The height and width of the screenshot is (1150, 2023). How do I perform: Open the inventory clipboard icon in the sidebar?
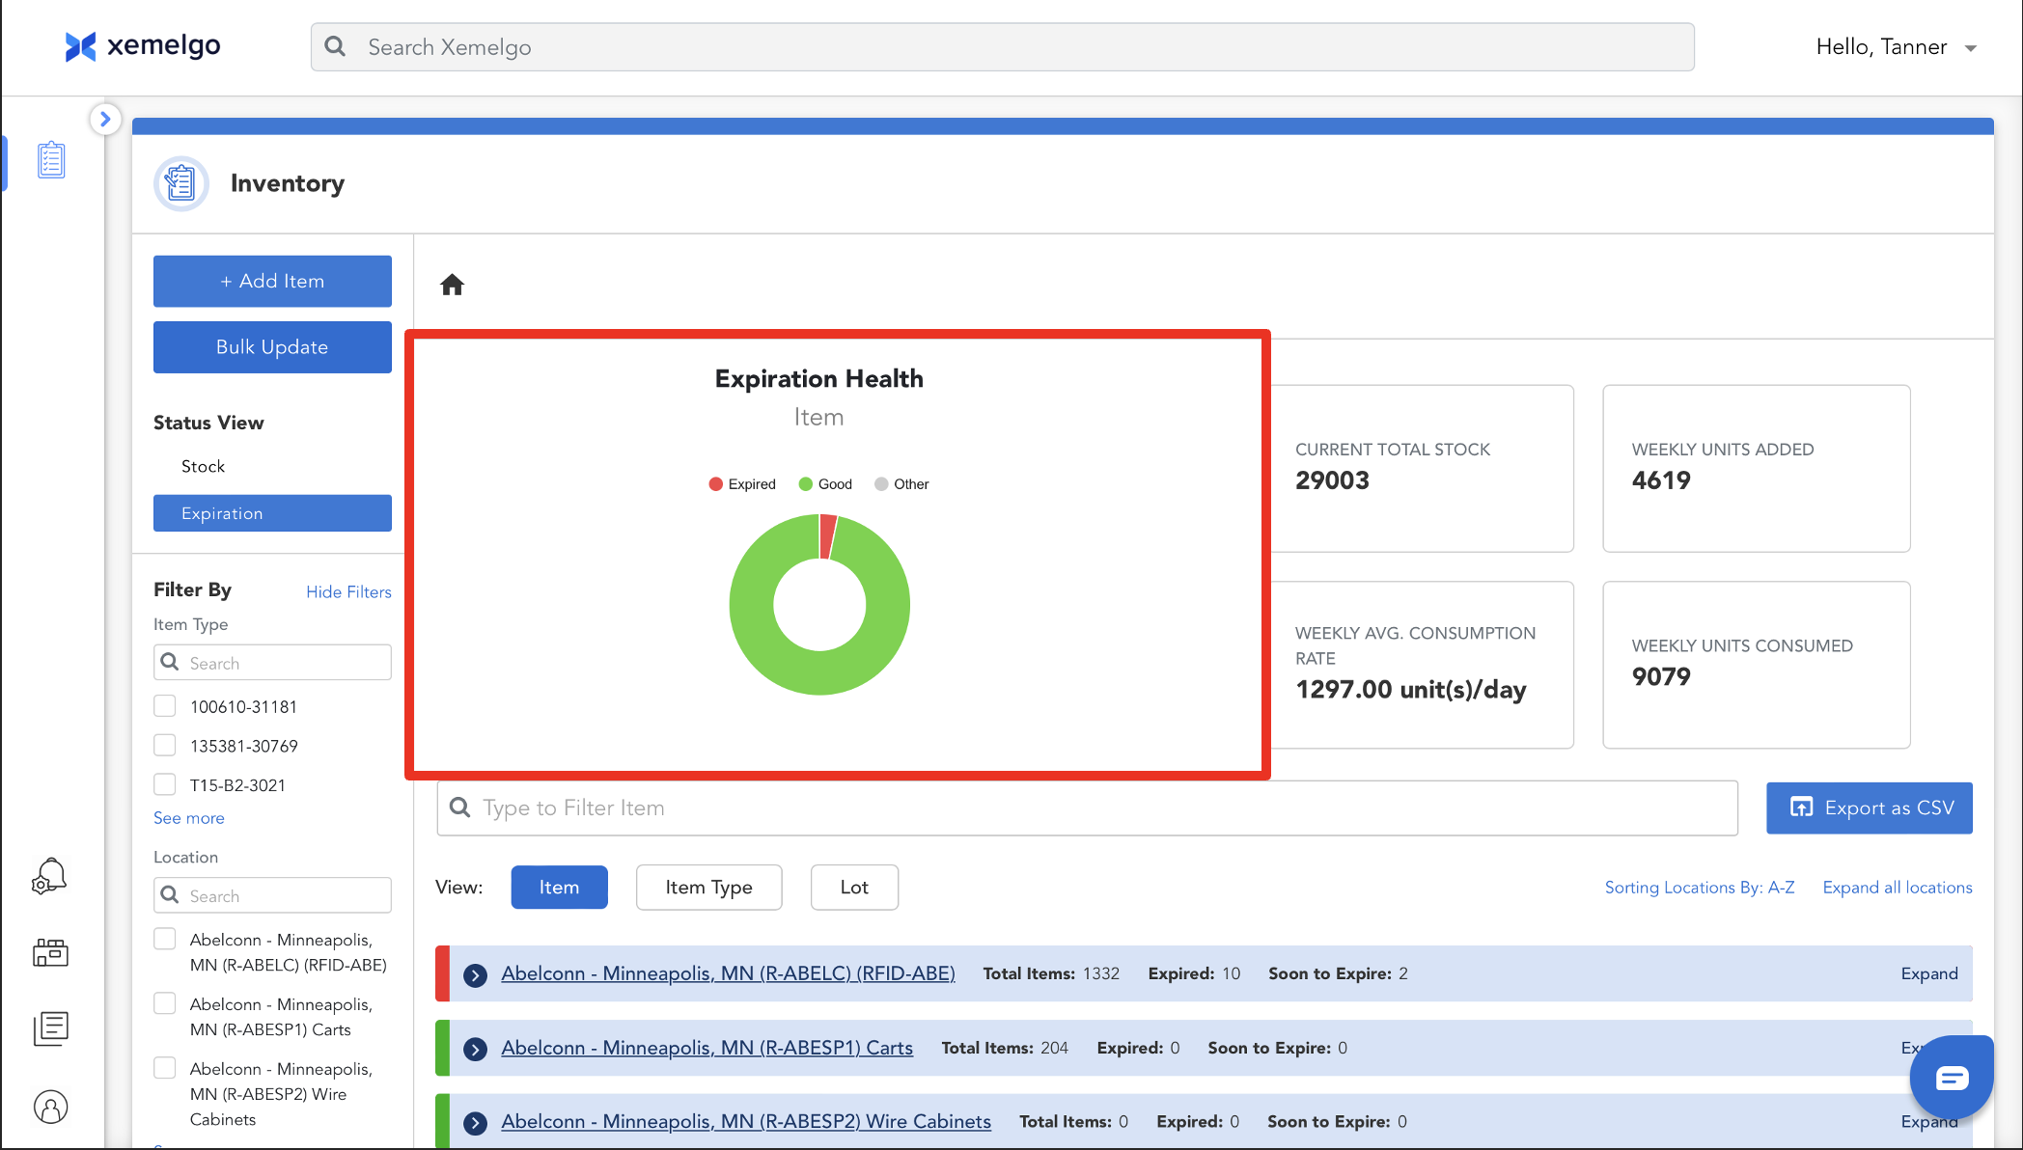pyautogui.click(x=51, y=160)
